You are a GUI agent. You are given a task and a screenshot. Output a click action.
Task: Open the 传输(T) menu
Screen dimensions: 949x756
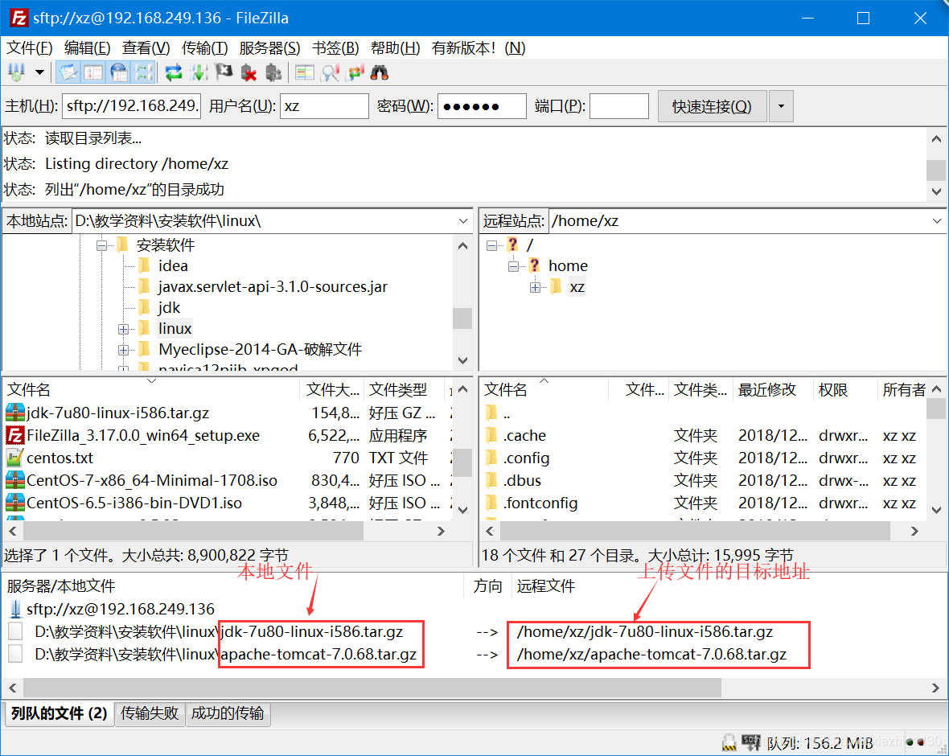[x=204, y=47]
